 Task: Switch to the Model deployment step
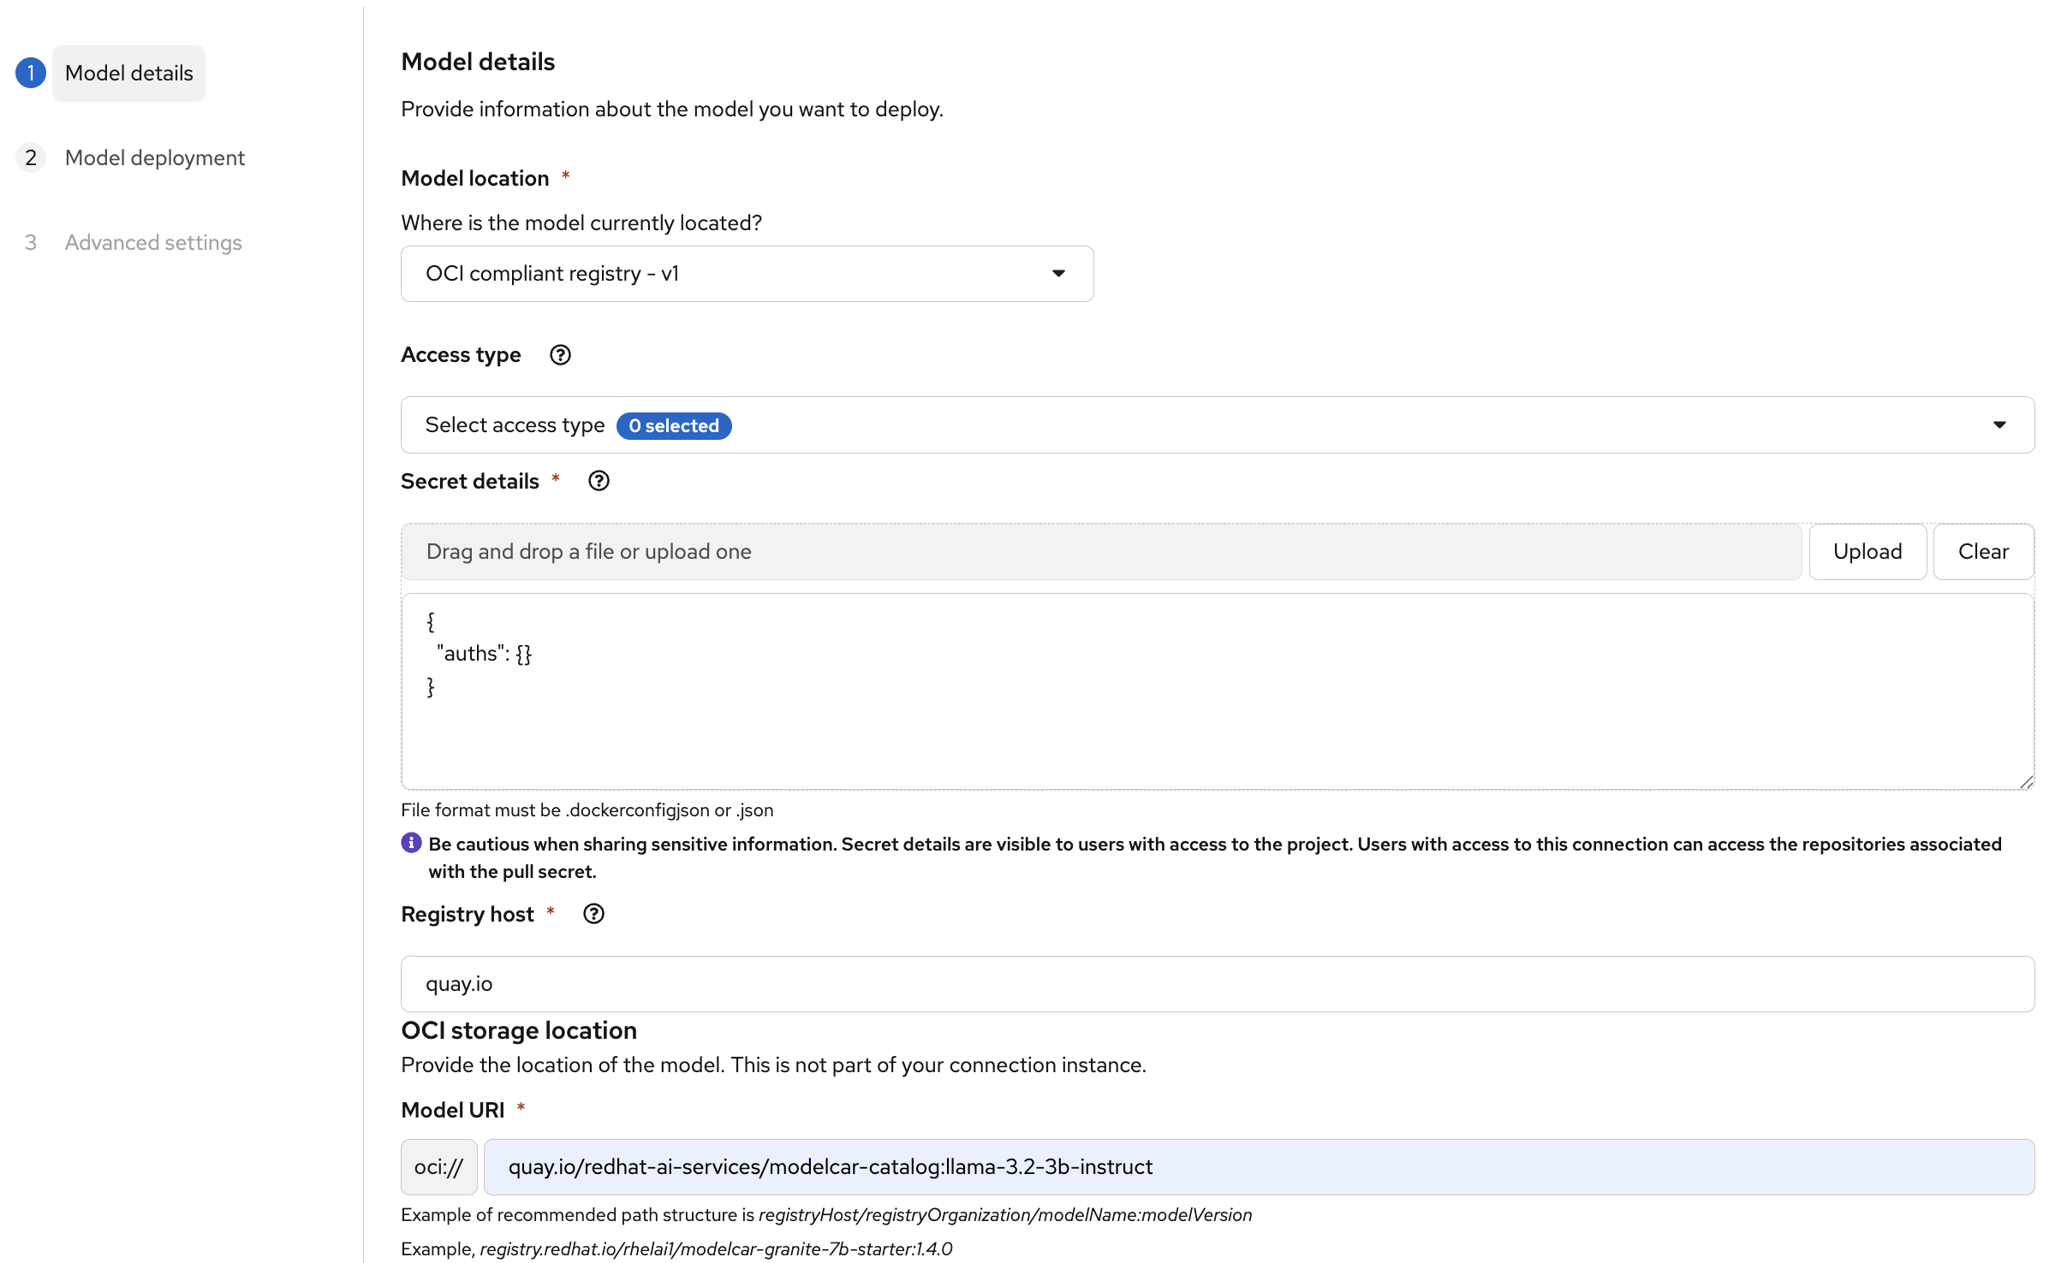[154, 157]
